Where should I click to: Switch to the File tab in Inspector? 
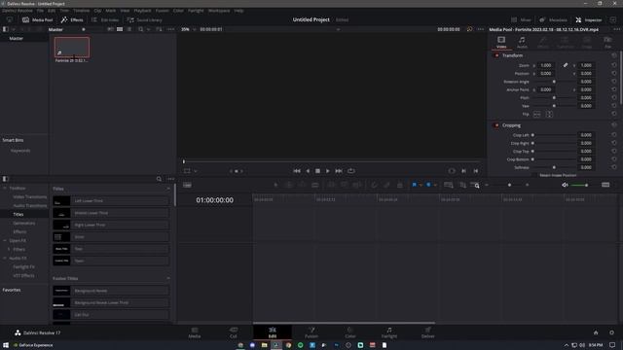pyautogui.click(x=607, y=42)
